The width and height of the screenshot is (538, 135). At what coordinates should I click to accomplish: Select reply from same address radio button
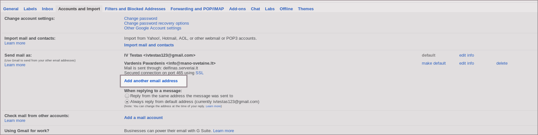pyautogui.click(x=127, y=96)
